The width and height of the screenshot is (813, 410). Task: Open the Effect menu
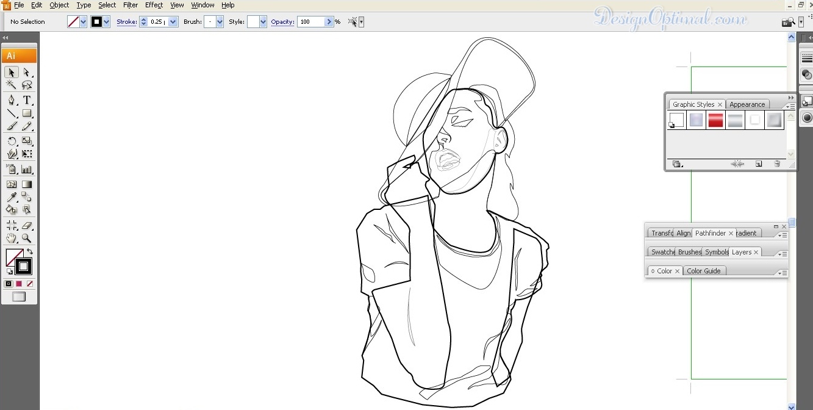pyautogui.click(x=154, y=5)
